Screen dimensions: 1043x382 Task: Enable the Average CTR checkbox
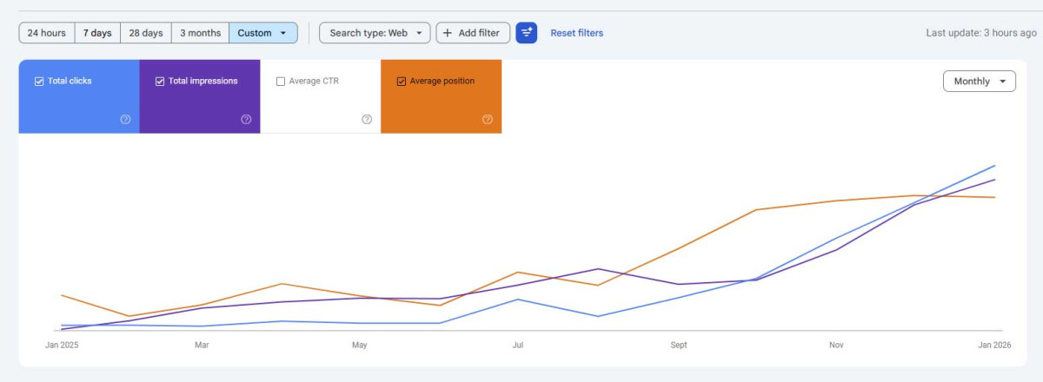(x=281, y=82)
